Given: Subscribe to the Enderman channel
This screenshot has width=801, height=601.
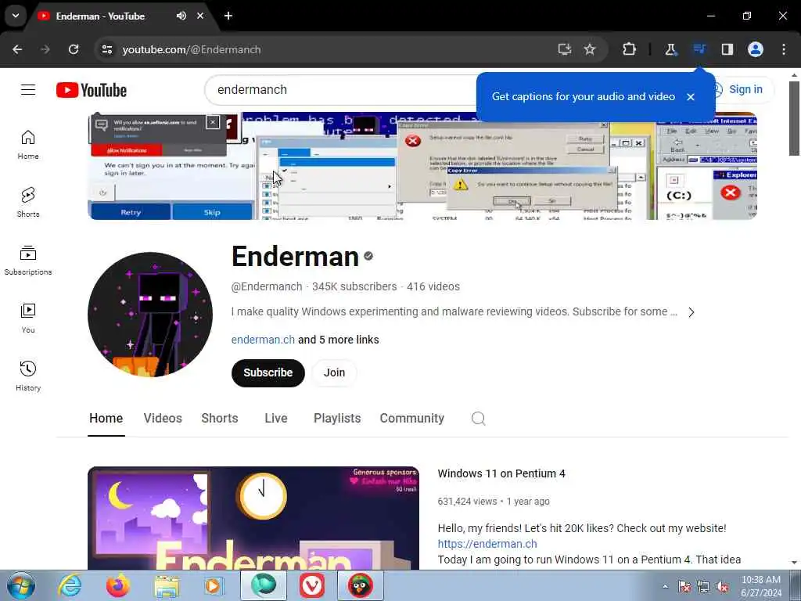Looking at the screenshot, I should (x=268, y=373).
